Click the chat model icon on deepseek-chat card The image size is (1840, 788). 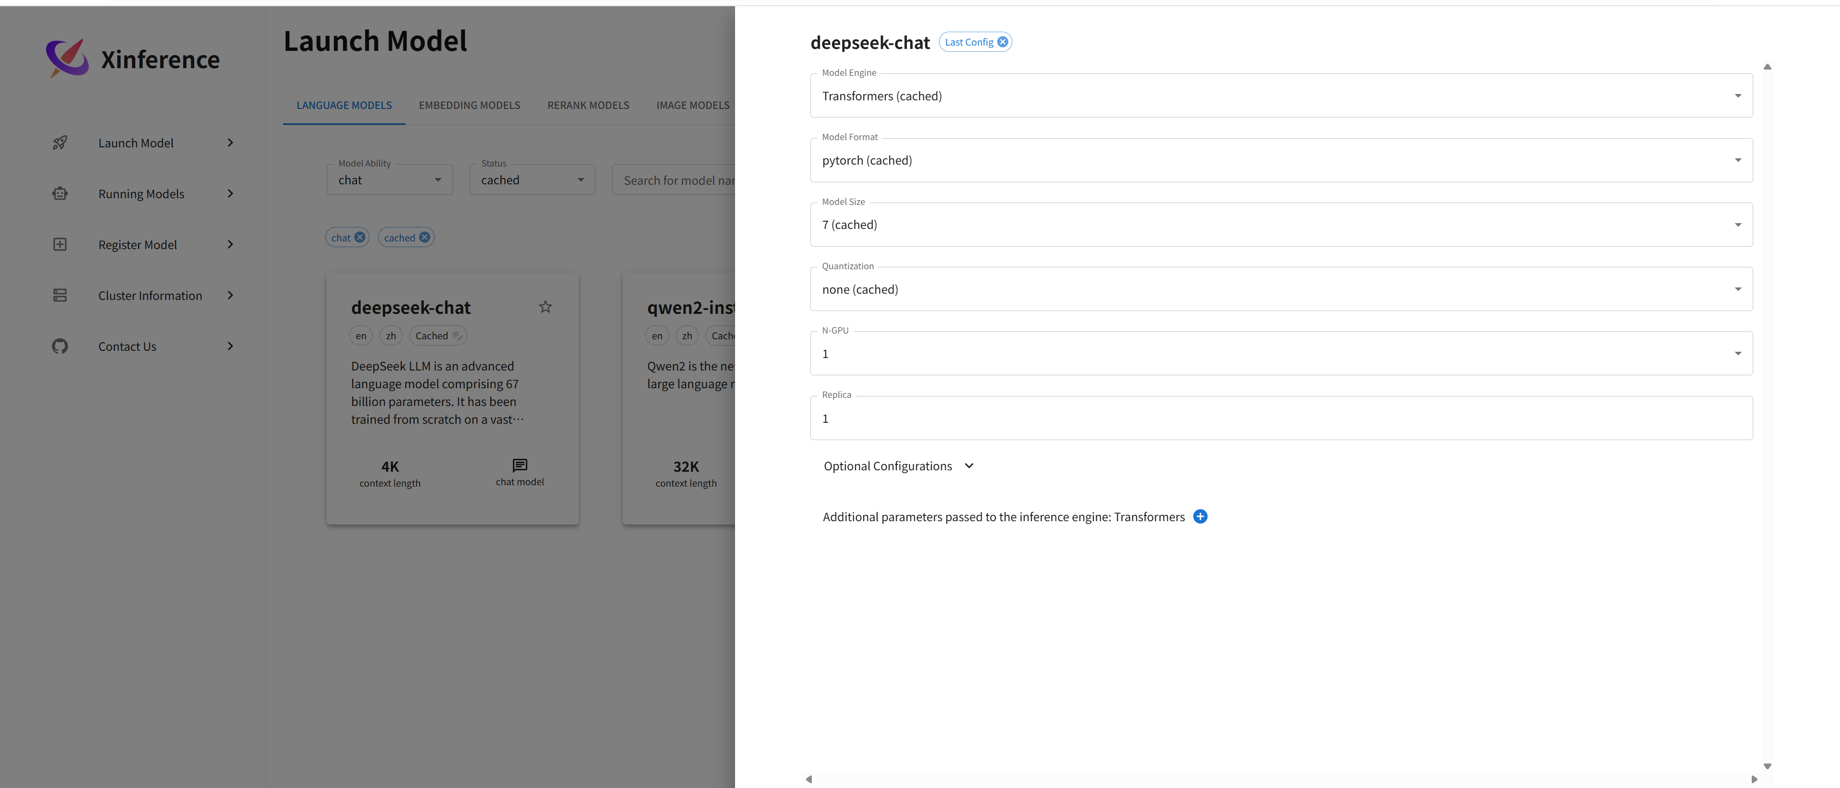tap(520, 465)
